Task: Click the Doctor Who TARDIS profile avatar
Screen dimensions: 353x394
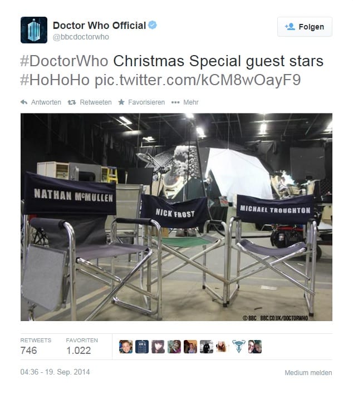Action: [34, 30]
